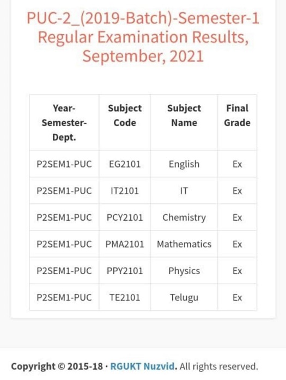
Task: Select the Chemistry subject name cell
Action: (x=184, y=217)
